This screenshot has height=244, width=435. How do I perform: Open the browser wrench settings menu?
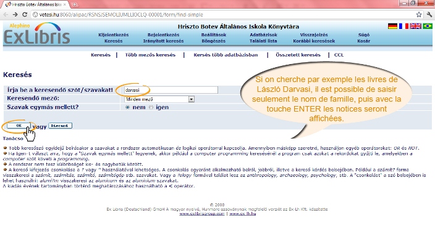[x=429, y=15]
